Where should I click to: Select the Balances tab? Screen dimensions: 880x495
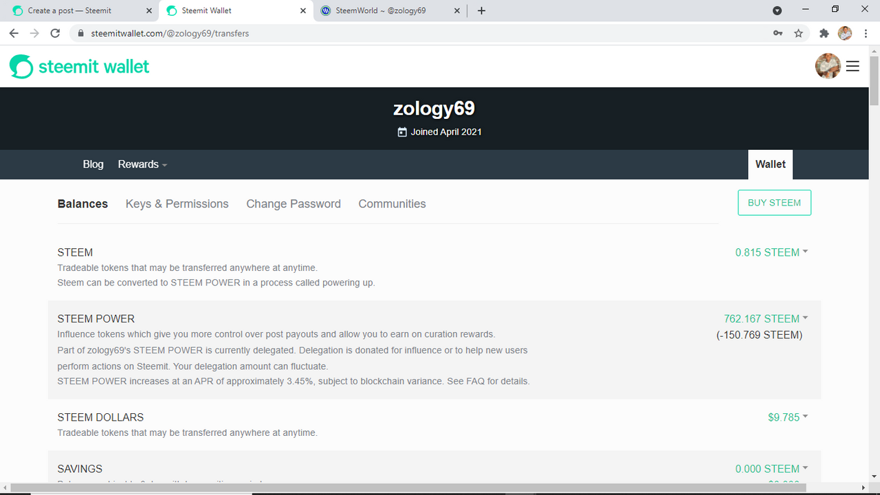coord(82,203)
